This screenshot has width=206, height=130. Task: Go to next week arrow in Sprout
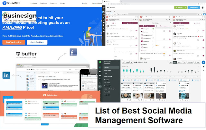(x=131, y=62)
